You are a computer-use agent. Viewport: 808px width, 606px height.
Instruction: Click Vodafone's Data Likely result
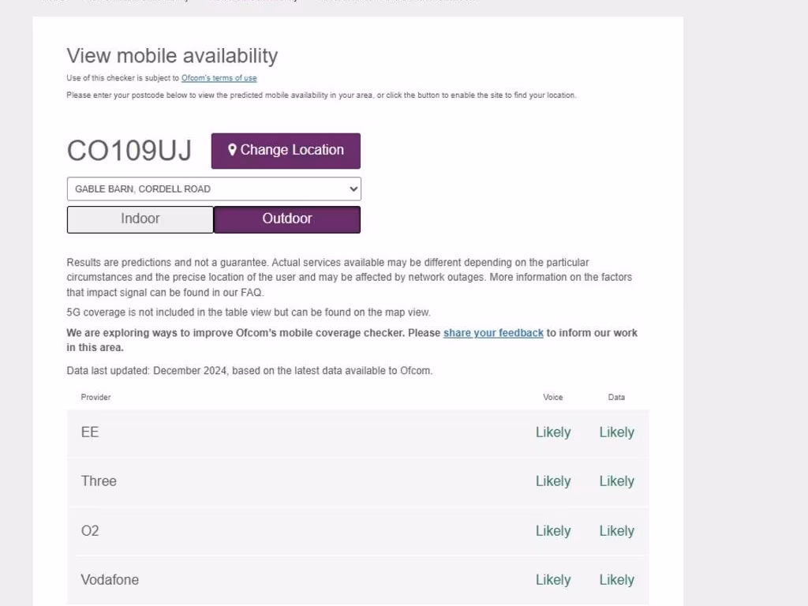click(616, 580)
